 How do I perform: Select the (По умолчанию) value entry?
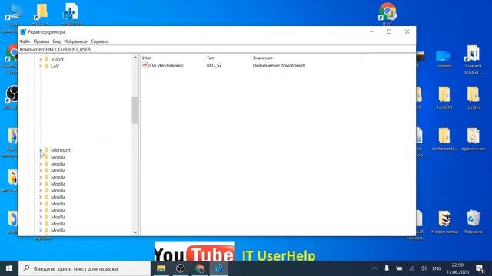tap(166, 65)
